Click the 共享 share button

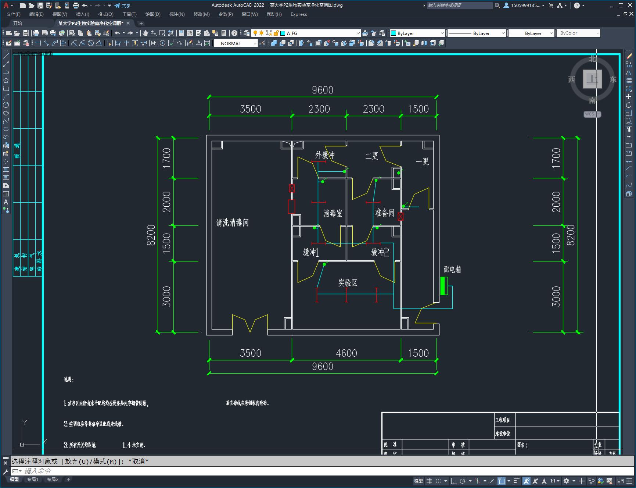tap(123, 6)
